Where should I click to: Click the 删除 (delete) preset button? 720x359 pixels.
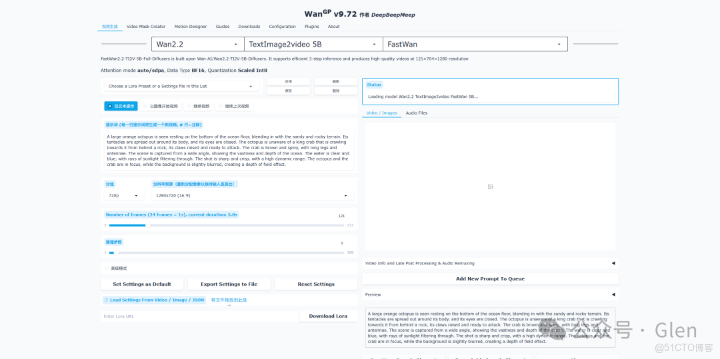tap(335, 91)
